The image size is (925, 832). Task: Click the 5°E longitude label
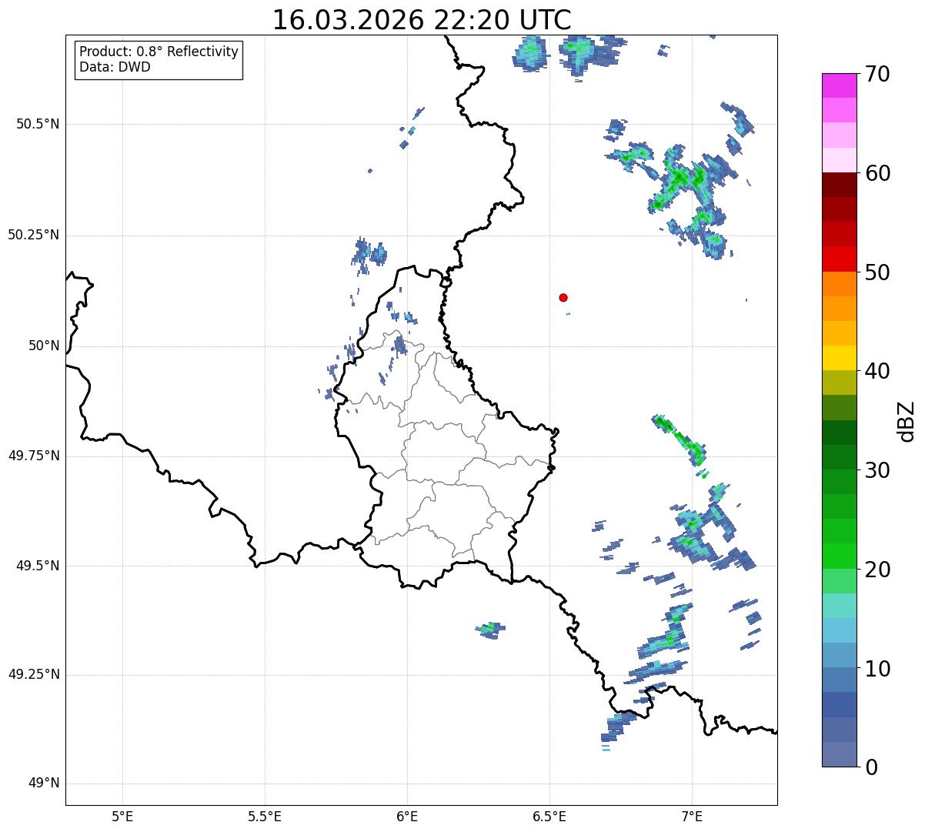coord(122,817)
